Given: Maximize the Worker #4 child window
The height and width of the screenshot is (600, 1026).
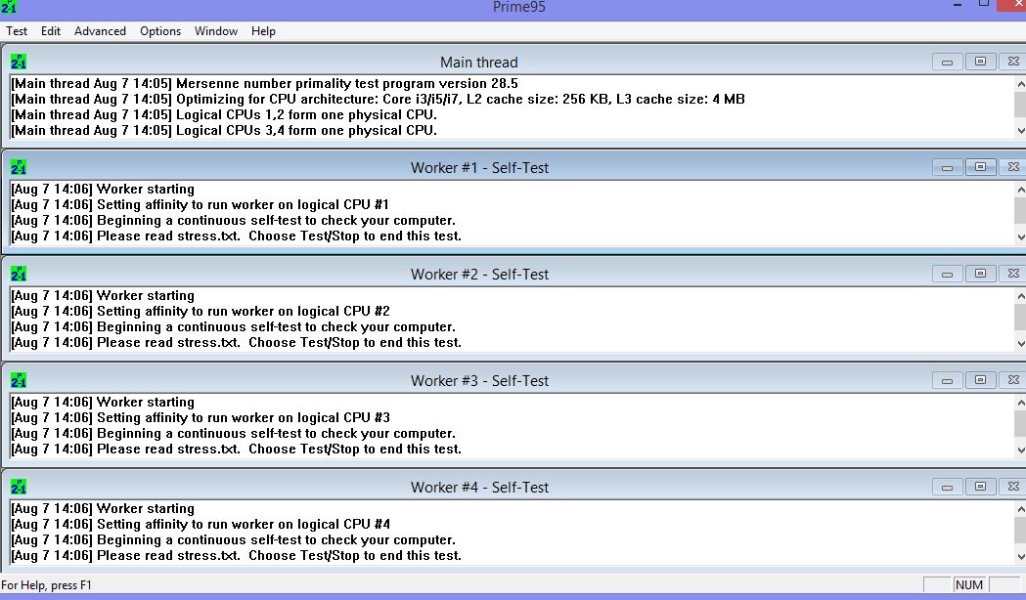Looking at the screenshot, I should click(980, 487).
